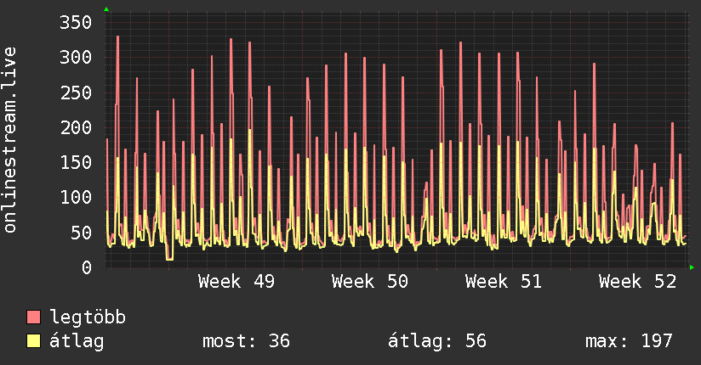Click the 150 y-axis tick label
Viewport: 701px width, 365px height.
pos(76,162)
